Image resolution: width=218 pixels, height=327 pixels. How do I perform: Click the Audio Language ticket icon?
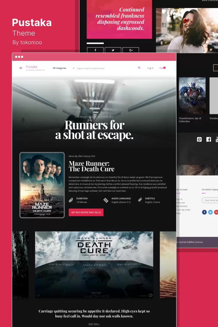[x=106, y=200]
